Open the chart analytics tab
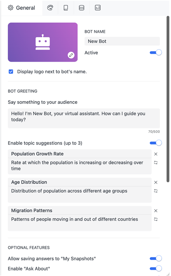This screenshot has height=276, width=171. click(x=98, y=8)
